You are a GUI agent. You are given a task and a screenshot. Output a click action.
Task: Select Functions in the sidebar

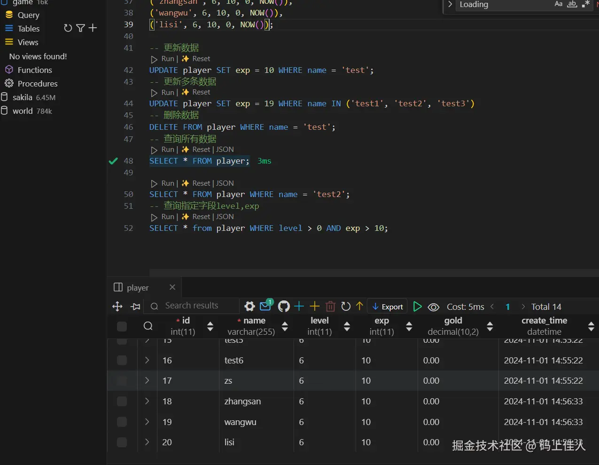(35, 70)
